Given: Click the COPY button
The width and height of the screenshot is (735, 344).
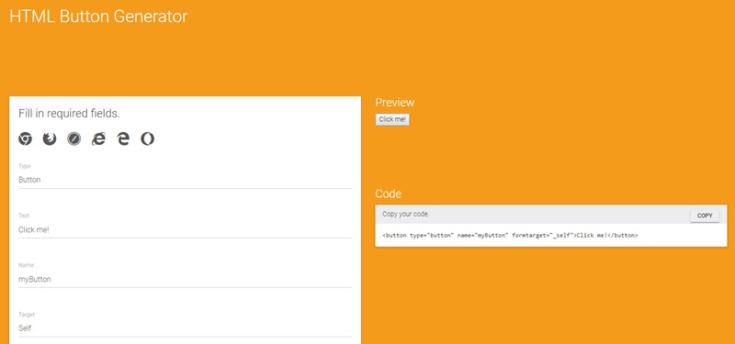Looking at the screenshot, I should click(705, 216).
